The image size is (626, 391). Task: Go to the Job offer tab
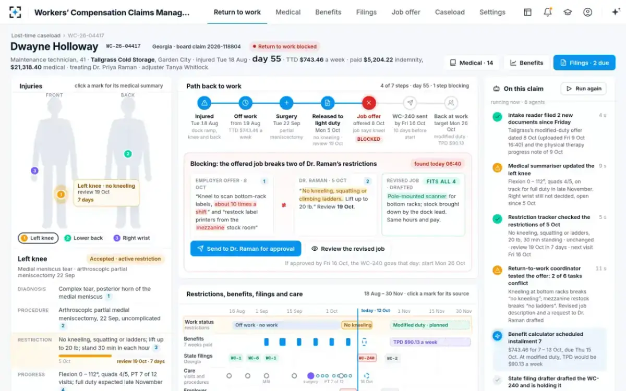click(406, 12)
